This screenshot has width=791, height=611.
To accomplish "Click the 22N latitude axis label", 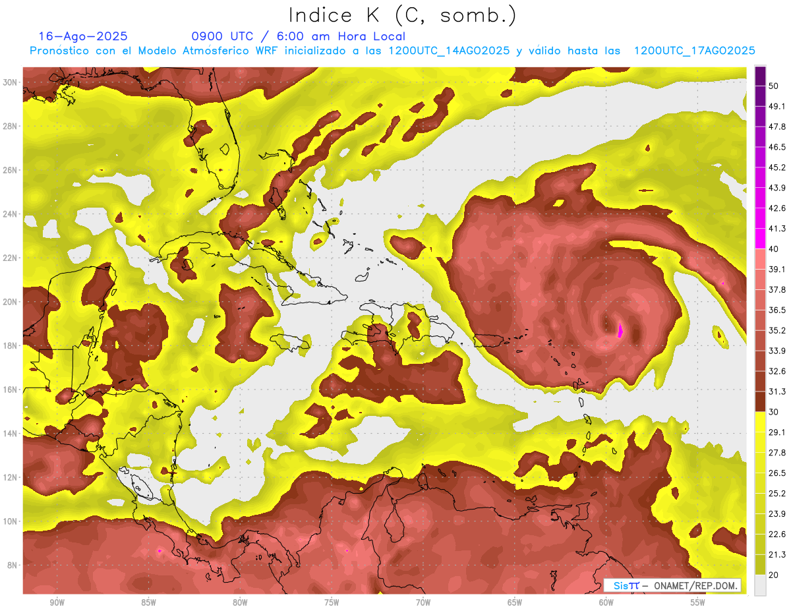I will click(10, 258).
